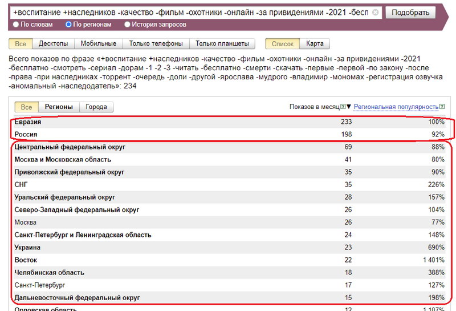
Task: Select the По регионам radio button
Action: pos(69,25)
